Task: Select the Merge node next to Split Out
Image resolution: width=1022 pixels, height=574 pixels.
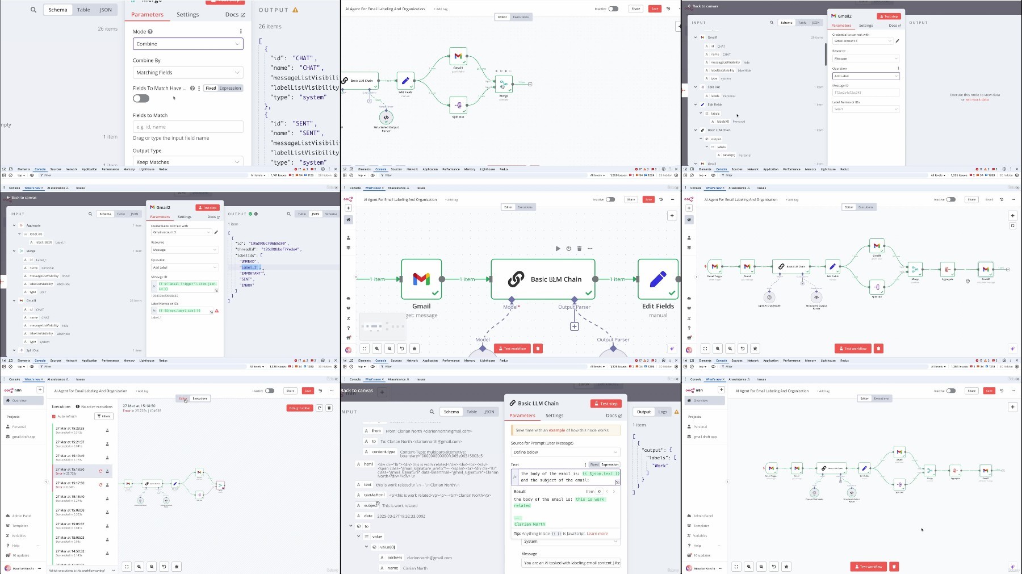Action: click(503, 85)
